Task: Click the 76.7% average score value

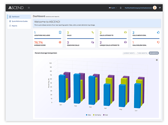Action: [x=38, y=43]
